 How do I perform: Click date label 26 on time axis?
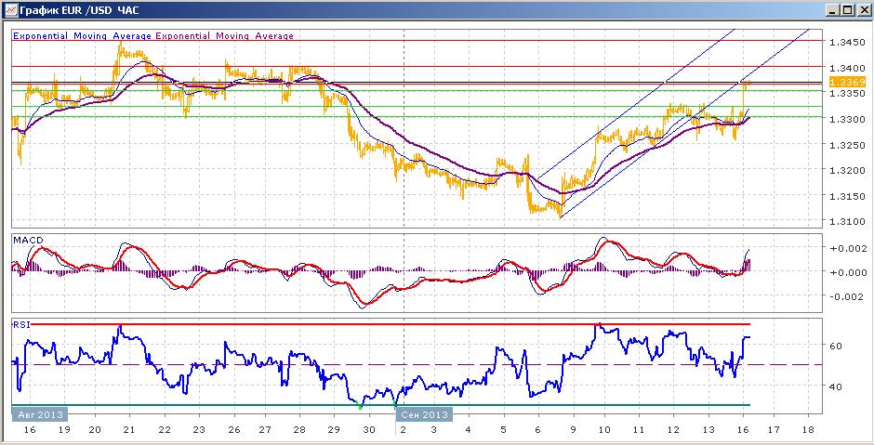click(234, 430)
